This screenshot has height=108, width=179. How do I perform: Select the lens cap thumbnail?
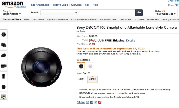pos(4,87)
